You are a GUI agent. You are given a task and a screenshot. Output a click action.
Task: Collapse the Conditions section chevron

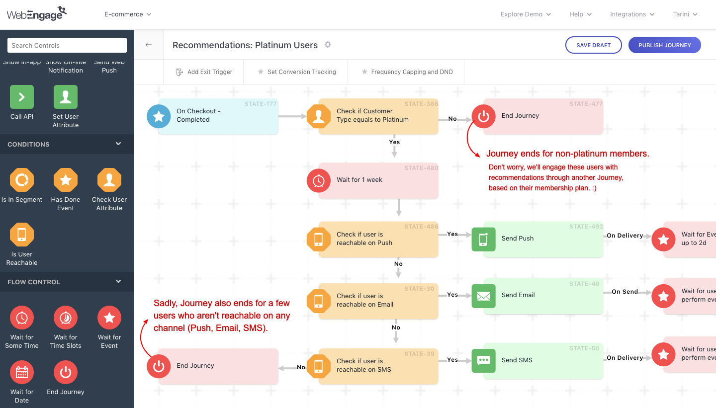coord(118,144)
